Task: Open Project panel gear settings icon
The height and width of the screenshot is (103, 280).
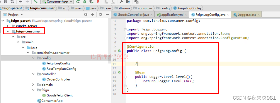Action: click(101, 14)
